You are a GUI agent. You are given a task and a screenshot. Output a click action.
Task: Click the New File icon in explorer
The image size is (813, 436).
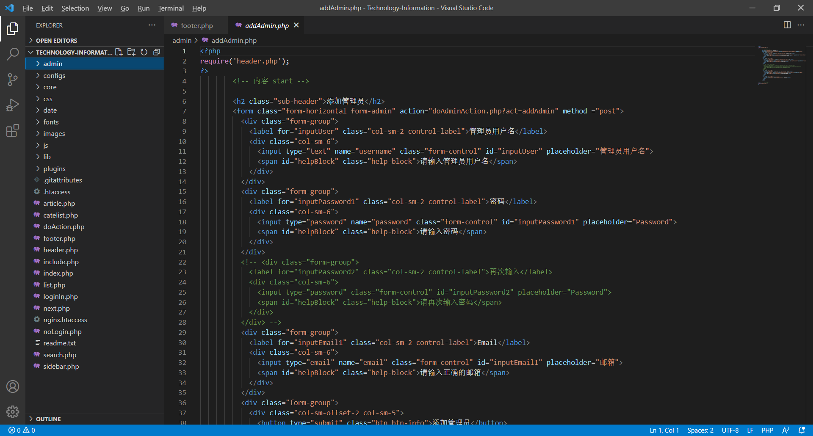[119, 52]
